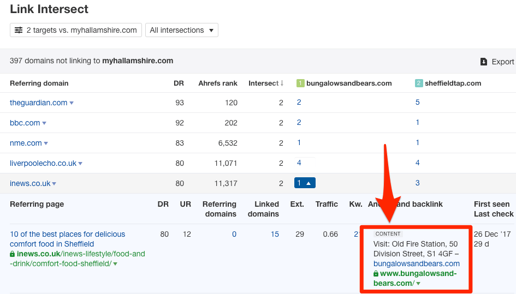Expand bbc.com dropdown arrow

click(44, 123)
